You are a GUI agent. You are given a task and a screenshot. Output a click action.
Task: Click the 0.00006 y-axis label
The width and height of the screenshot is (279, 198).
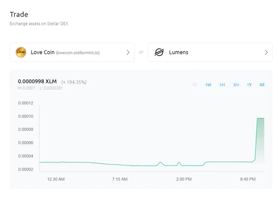[x=25, y=143]
